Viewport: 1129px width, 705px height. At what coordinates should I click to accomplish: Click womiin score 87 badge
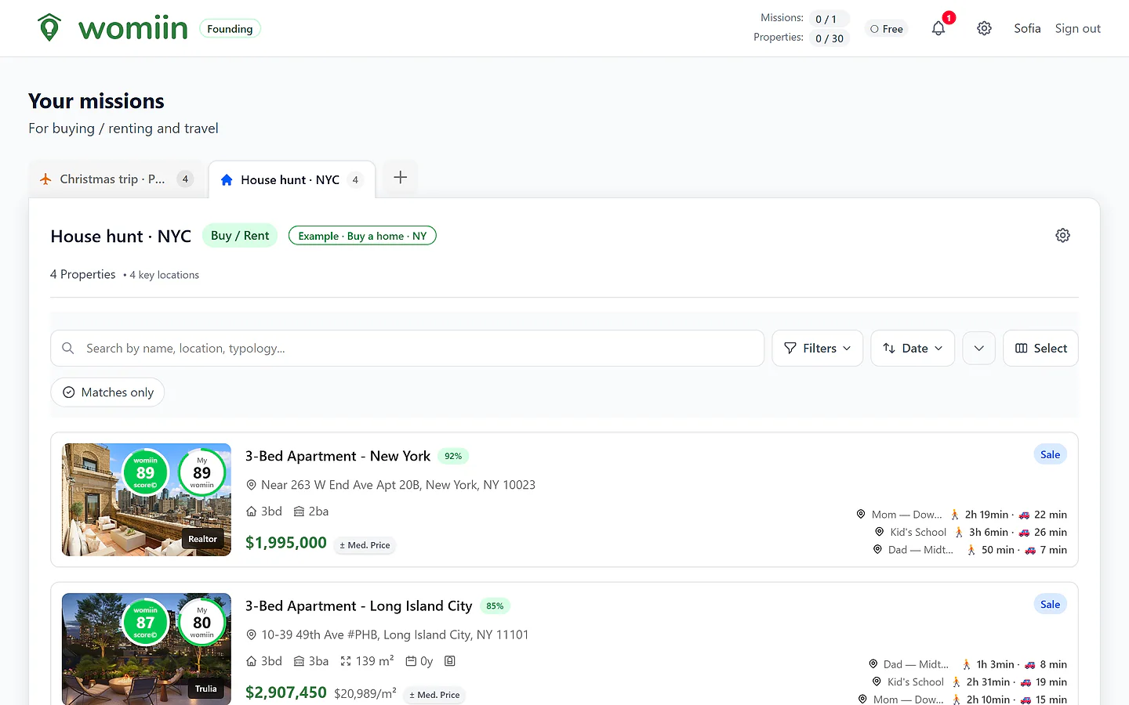(x=146, y=622)
